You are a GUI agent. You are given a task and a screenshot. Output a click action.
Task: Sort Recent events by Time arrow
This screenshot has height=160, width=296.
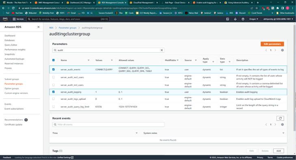[136, 133]
